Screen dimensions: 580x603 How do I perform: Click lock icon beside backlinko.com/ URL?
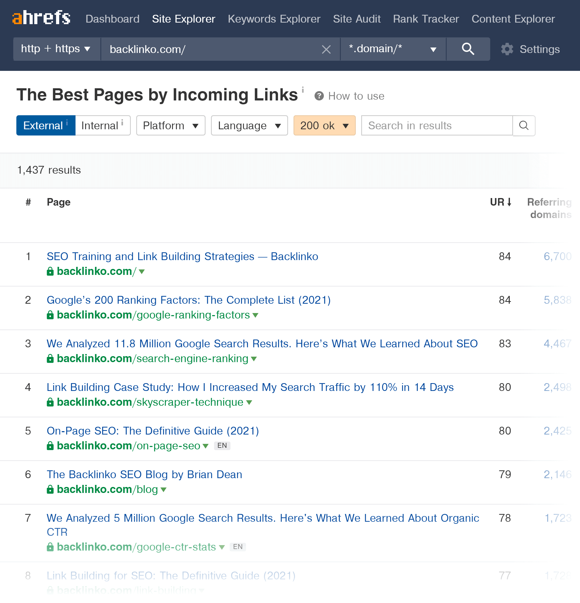tap(50, 271)
